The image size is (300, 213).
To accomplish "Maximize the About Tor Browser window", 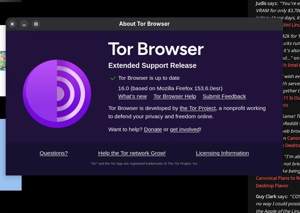I will (x=36, y=24).
